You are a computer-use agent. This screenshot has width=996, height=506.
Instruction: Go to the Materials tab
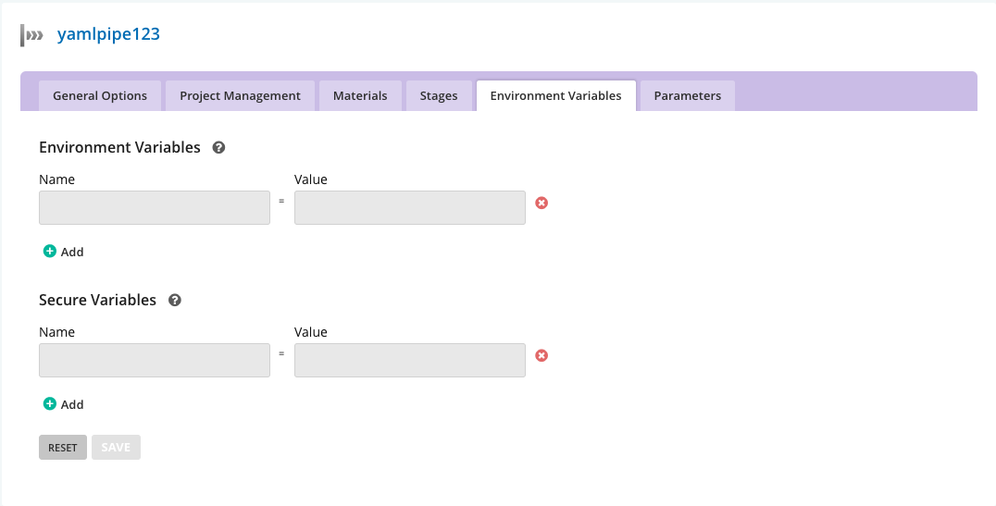(x=360, y=96)
